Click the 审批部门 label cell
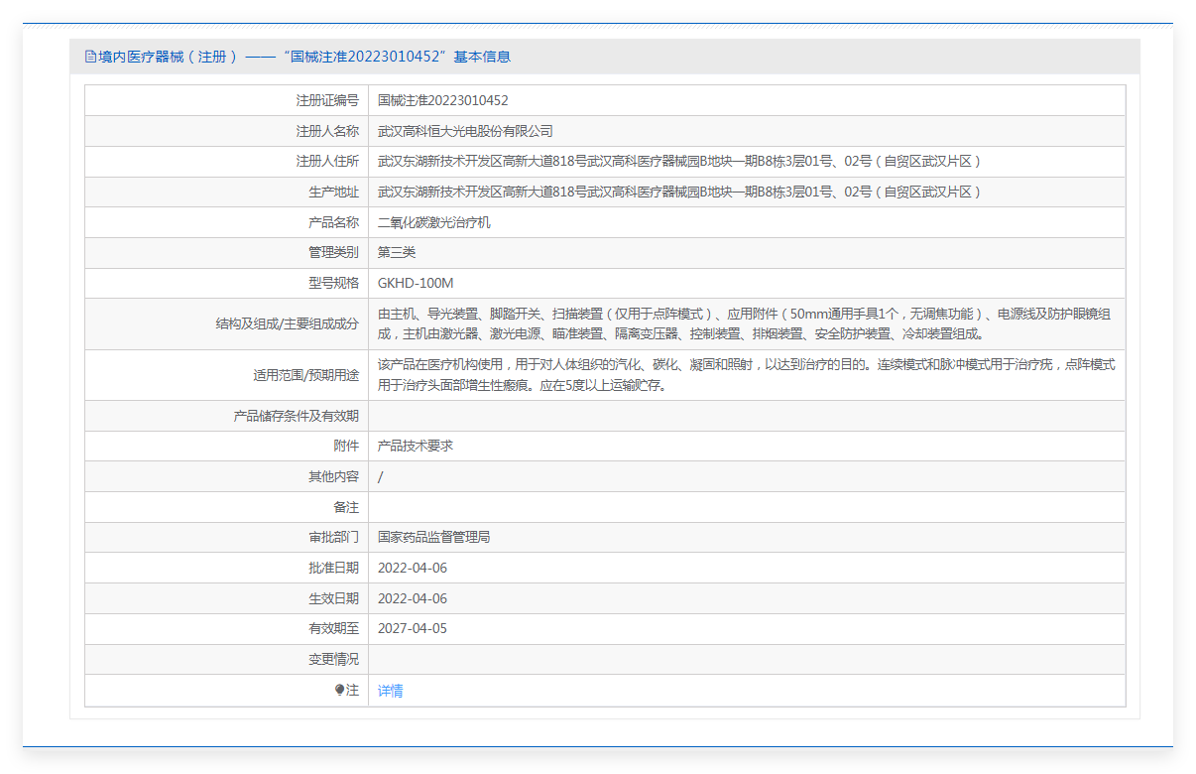The height and width of the screenshot is (774, 1196). pos(227,538)
